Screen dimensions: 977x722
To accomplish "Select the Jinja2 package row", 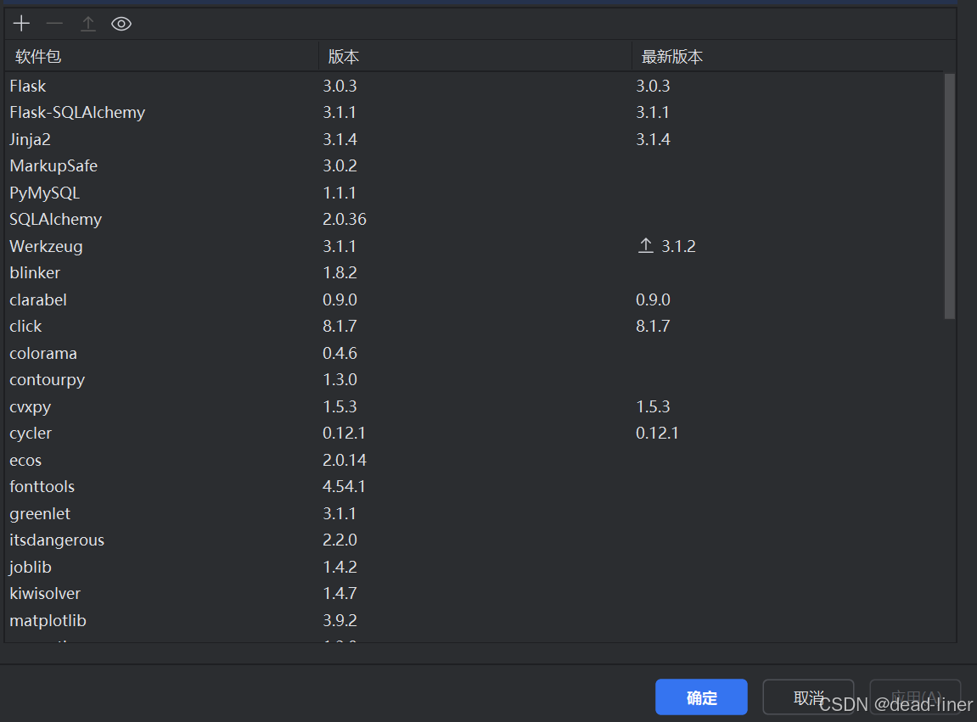I will tap(474, 139).
